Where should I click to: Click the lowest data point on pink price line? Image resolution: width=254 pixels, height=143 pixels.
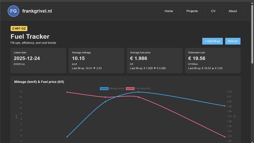tap(225, 137)
